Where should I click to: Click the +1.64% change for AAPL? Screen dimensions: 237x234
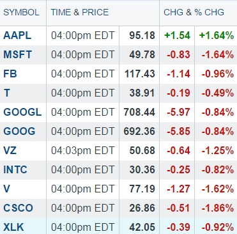click(217, 35)
